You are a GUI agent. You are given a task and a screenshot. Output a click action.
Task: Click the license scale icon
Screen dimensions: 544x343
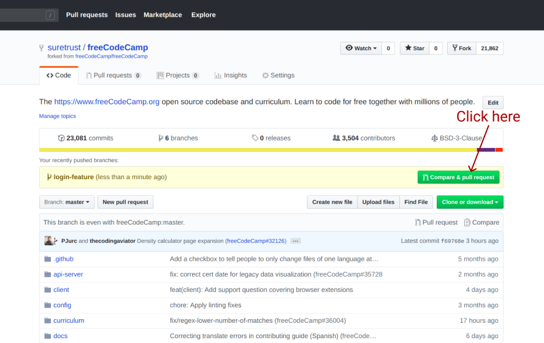(434, 138)
